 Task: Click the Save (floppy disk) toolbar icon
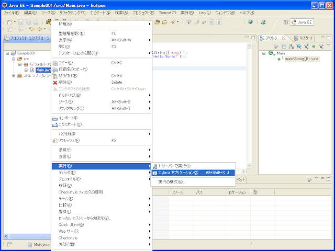click(21, 22)
